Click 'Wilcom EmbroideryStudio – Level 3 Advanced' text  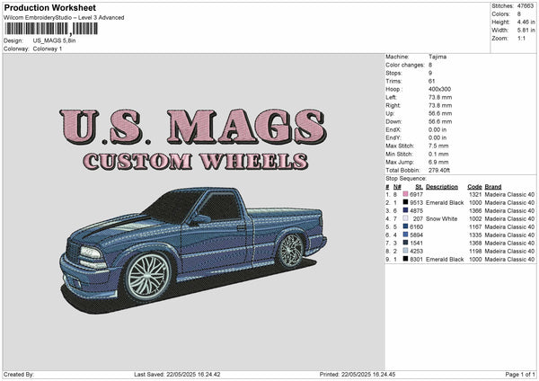[x=64, y=18]
